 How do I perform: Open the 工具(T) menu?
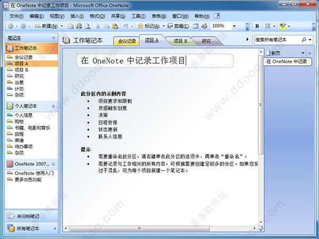139,16
